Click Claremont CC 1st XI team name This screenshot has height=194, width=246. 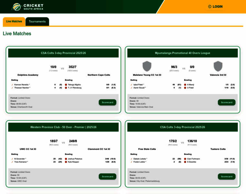99,149
